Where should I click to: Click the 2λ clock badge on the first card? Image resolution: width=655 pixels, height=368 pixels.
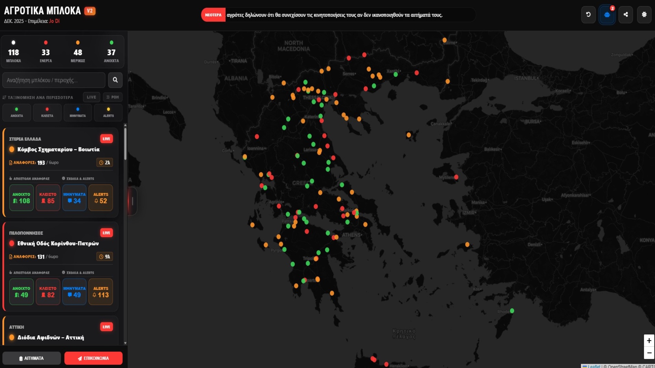click(105, 163)
